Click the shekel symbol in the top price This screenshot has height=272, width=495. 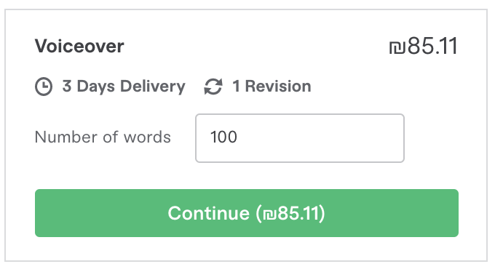(x=397, y=48)
